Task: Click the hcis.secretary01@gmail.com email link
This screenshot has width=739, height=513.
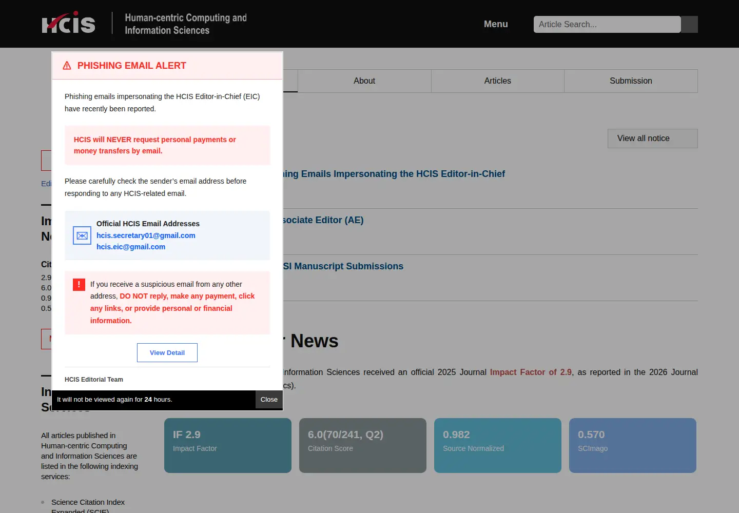Action: pos(146,235)
